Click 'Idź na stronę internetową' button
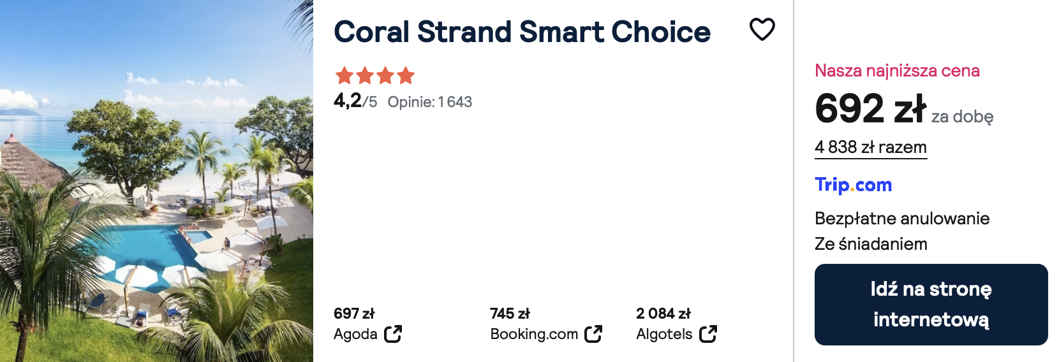This screenshot has width=1059, height=362. [x=931, y=305]
